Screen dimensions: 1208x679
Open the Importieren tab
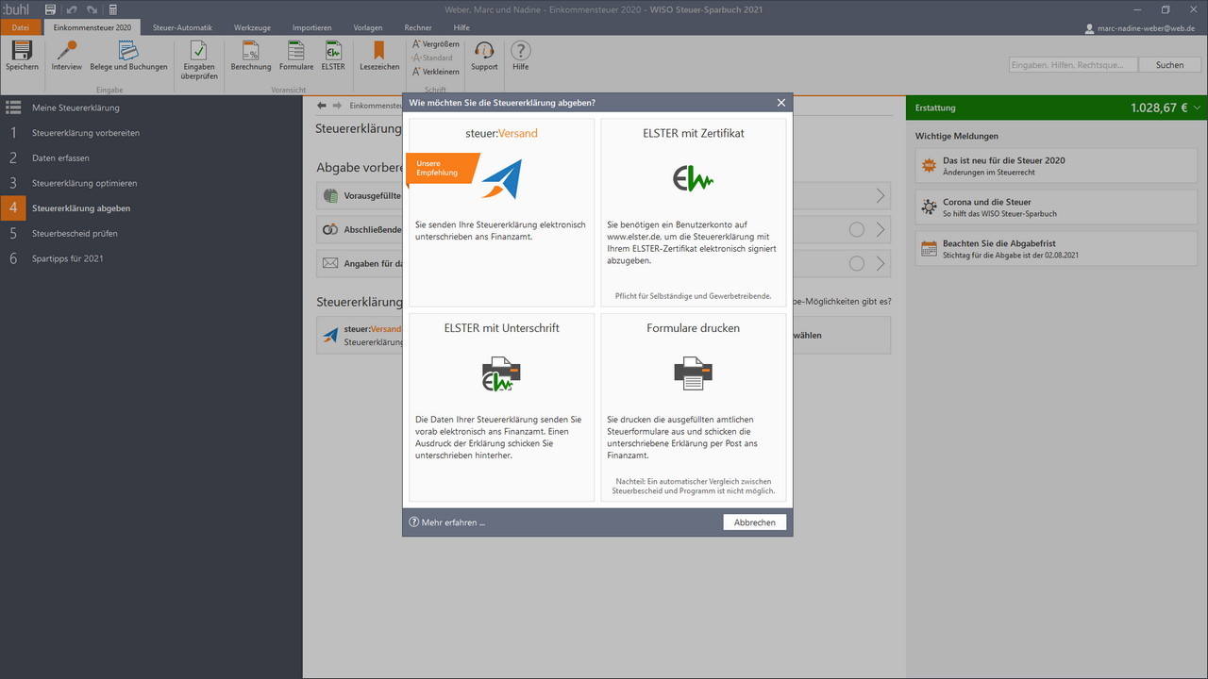tap(311, 27)
